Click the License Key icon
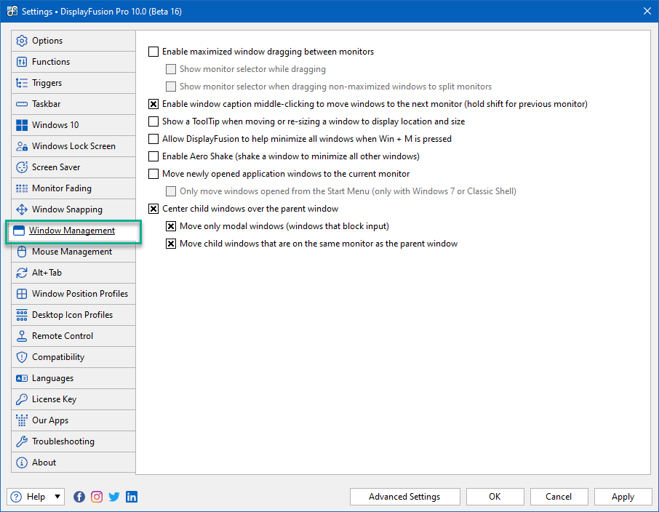 click(22, 399)
